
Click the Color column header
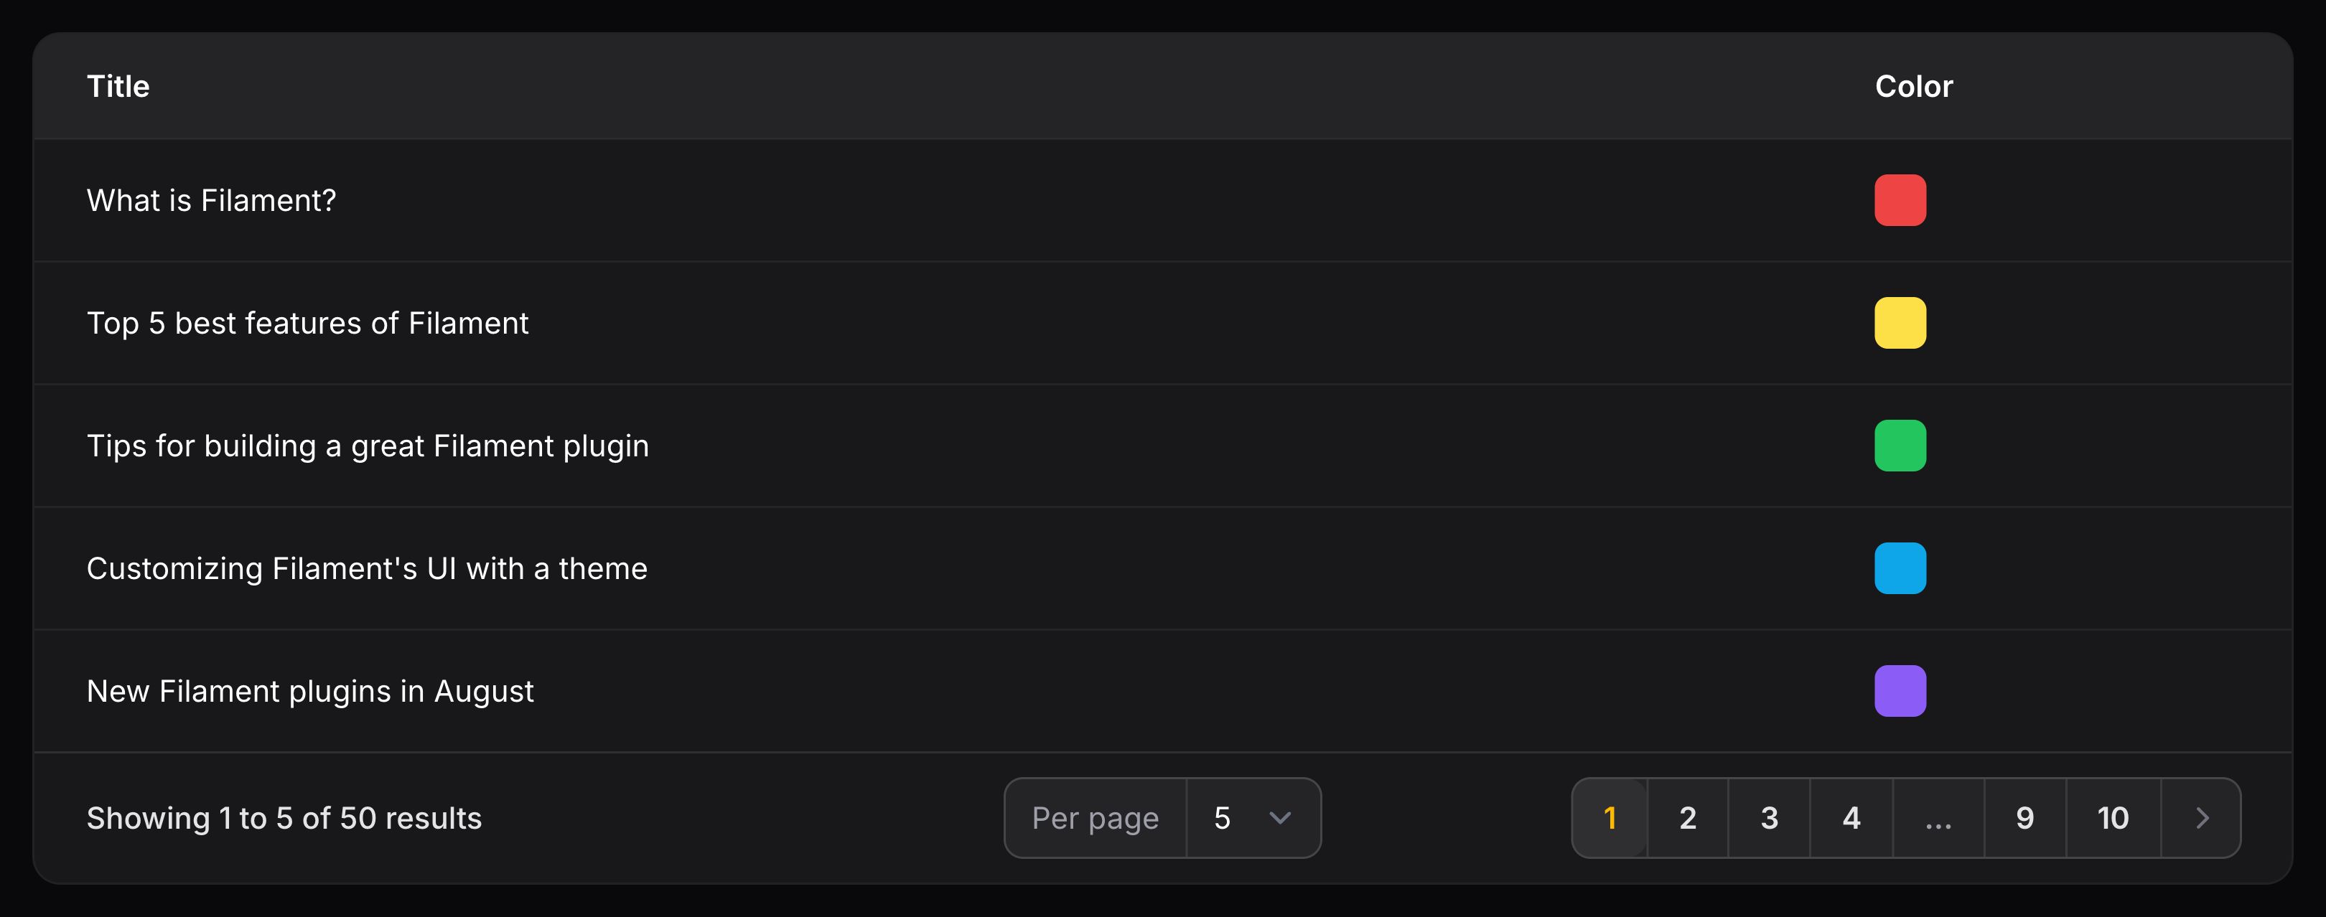point(1913,87)
